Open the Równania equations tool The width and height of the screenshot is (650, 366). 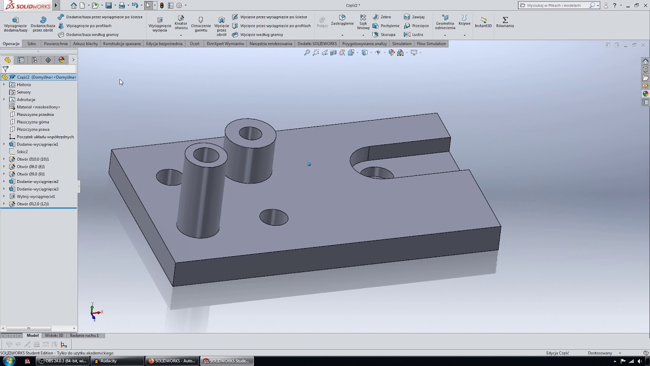[x=505, y=22]
